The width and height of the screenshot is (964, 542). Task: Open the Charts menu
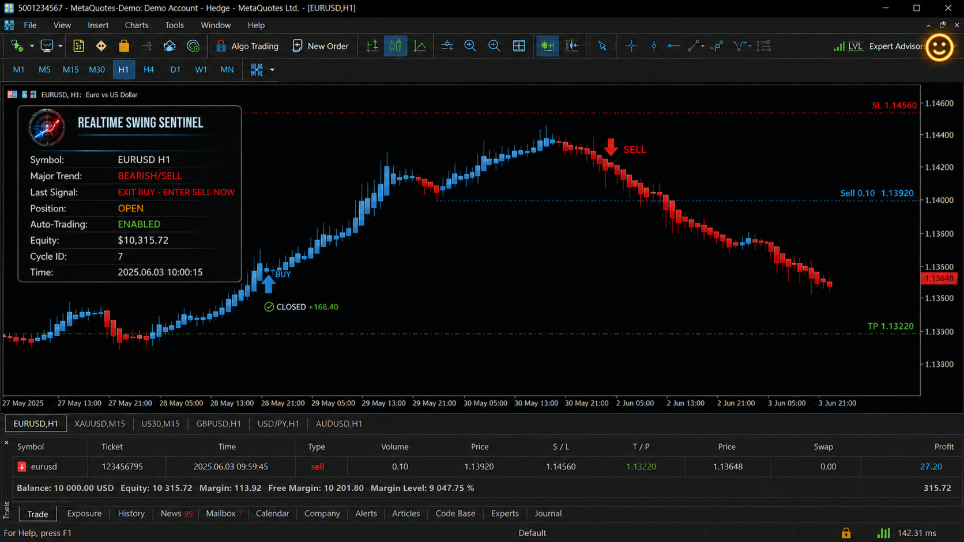(x=137, y=25)
